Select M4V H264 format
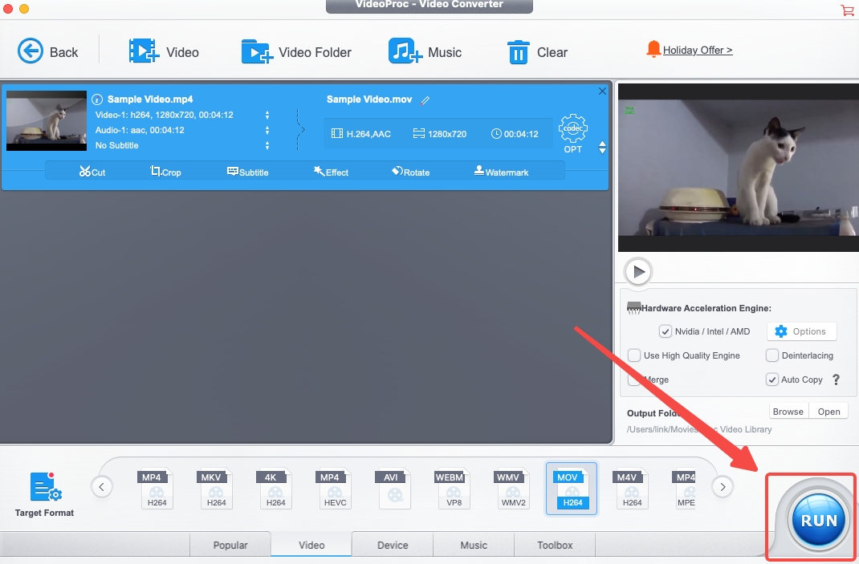The height and width of the screenshot is (564, 859). (x=630, y=489)
